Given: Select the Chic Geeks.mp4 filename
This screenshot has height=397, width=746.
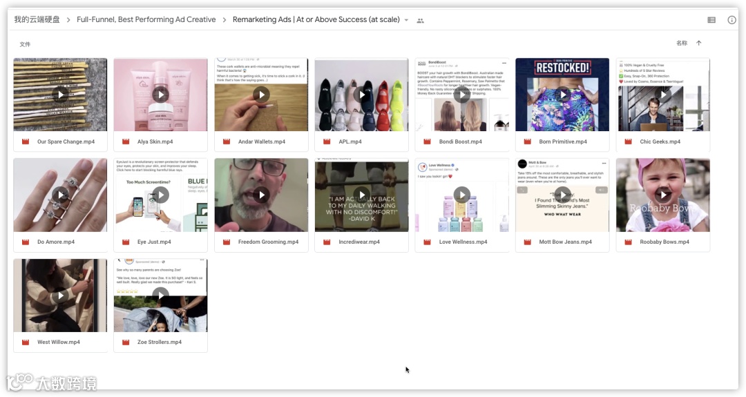Looking at the screenshot, I should tap(660, 142).
